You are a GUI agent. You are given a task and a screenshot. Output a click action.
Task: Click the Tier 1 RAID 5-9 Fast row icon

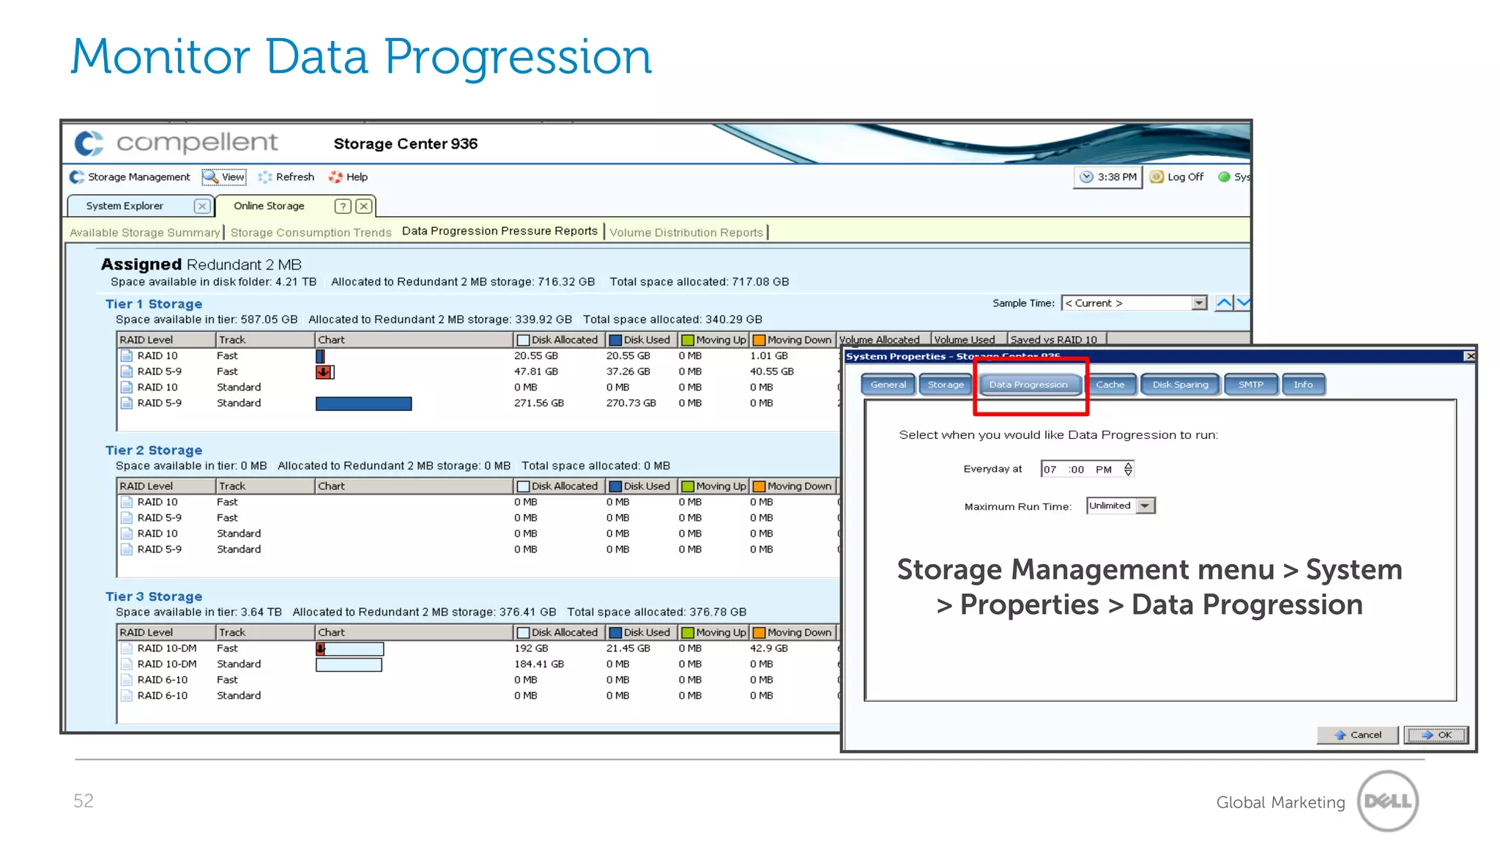pyautogui.click(x=126, y=371)
